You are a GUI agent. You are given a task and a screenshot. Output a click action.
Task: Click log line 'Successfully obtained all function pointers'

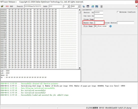pyautogui.click(x=29, y=84)
